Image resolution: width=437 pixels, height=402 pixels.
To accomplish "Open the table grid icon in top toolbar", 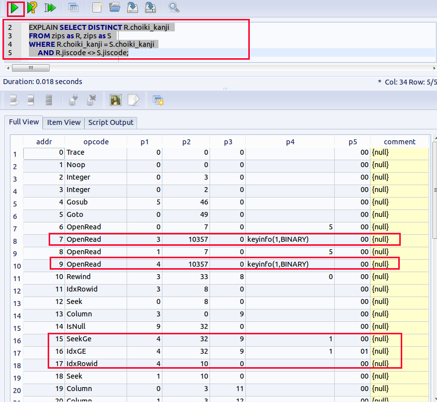I will (73, 8).
